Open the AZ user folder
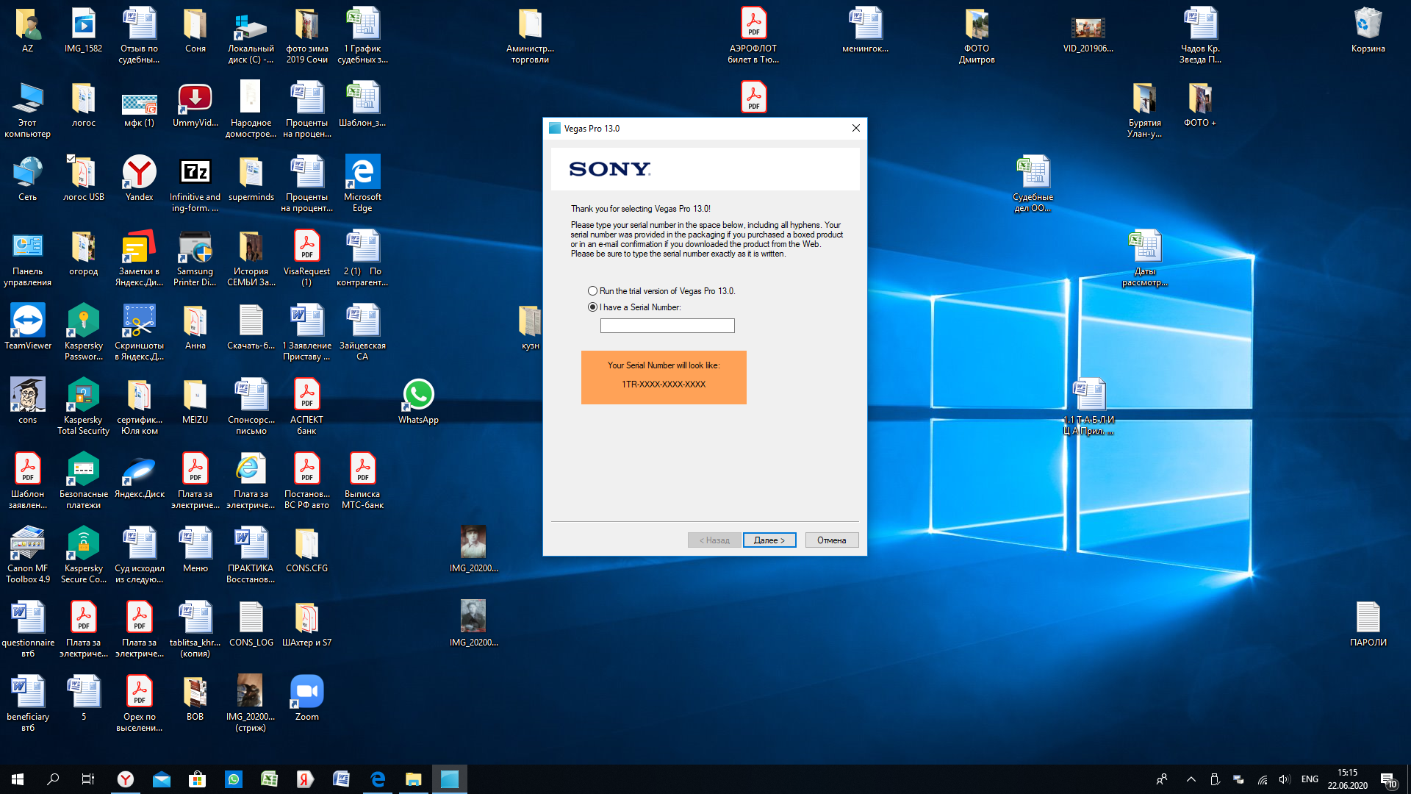This screenshot has height=794, width=1411. (27, 30)
